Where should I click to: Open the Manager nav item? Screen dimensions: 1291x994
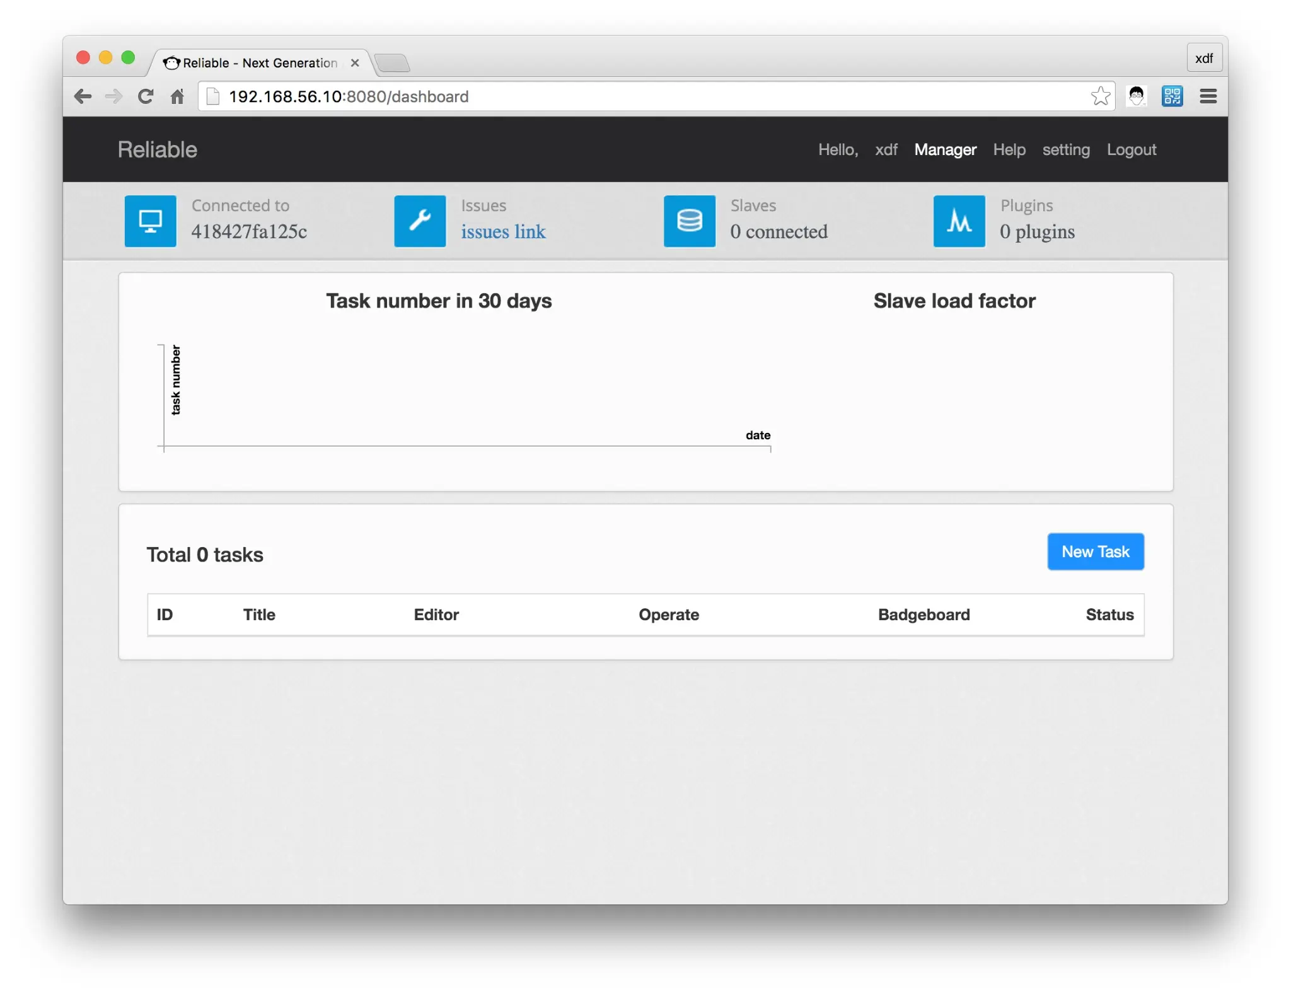coord(945,150)
